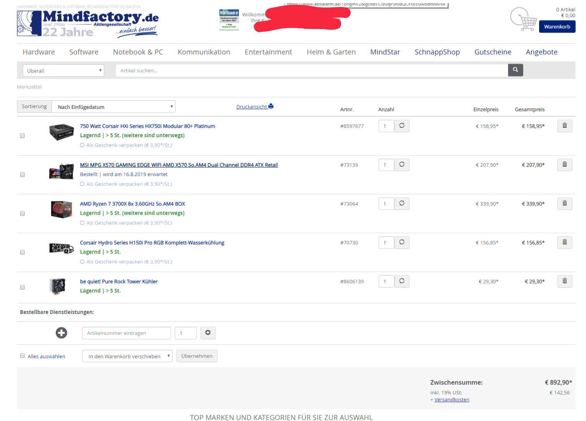The image size is (586, 421).
Task: Click quantity field for Corsair HX750i
Action: click(x=386, y=126)
